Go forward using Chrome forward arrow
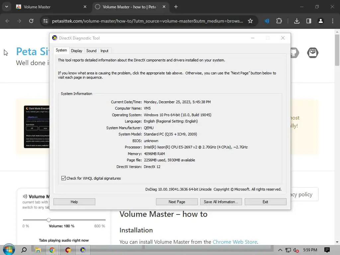Viewport: 340px width, 255px height. [19, 21]
